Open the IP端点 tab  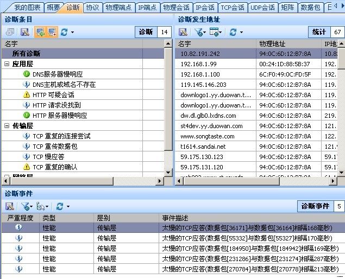point(147,8)
